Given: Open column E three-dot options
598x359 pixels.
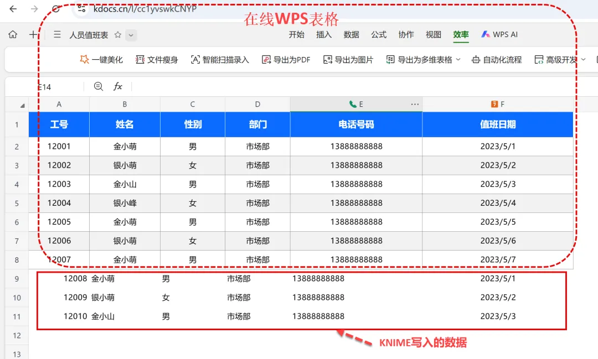Looking at the screenshot, I should [x=415, y=104].
